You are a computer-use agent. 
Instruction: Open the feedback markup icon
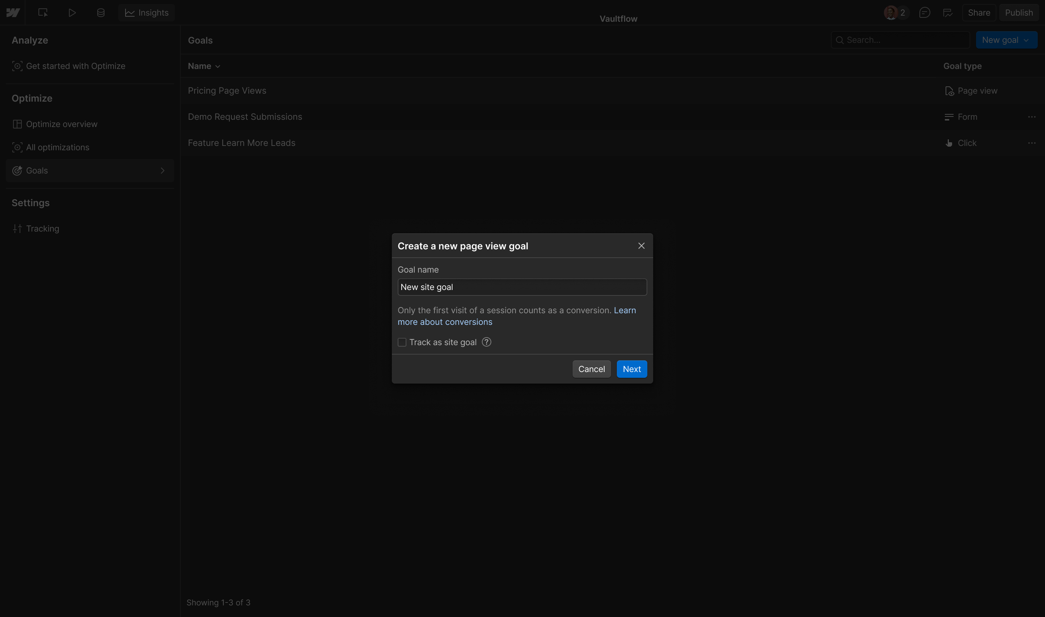pyautogui.click(x=948, y=12)
